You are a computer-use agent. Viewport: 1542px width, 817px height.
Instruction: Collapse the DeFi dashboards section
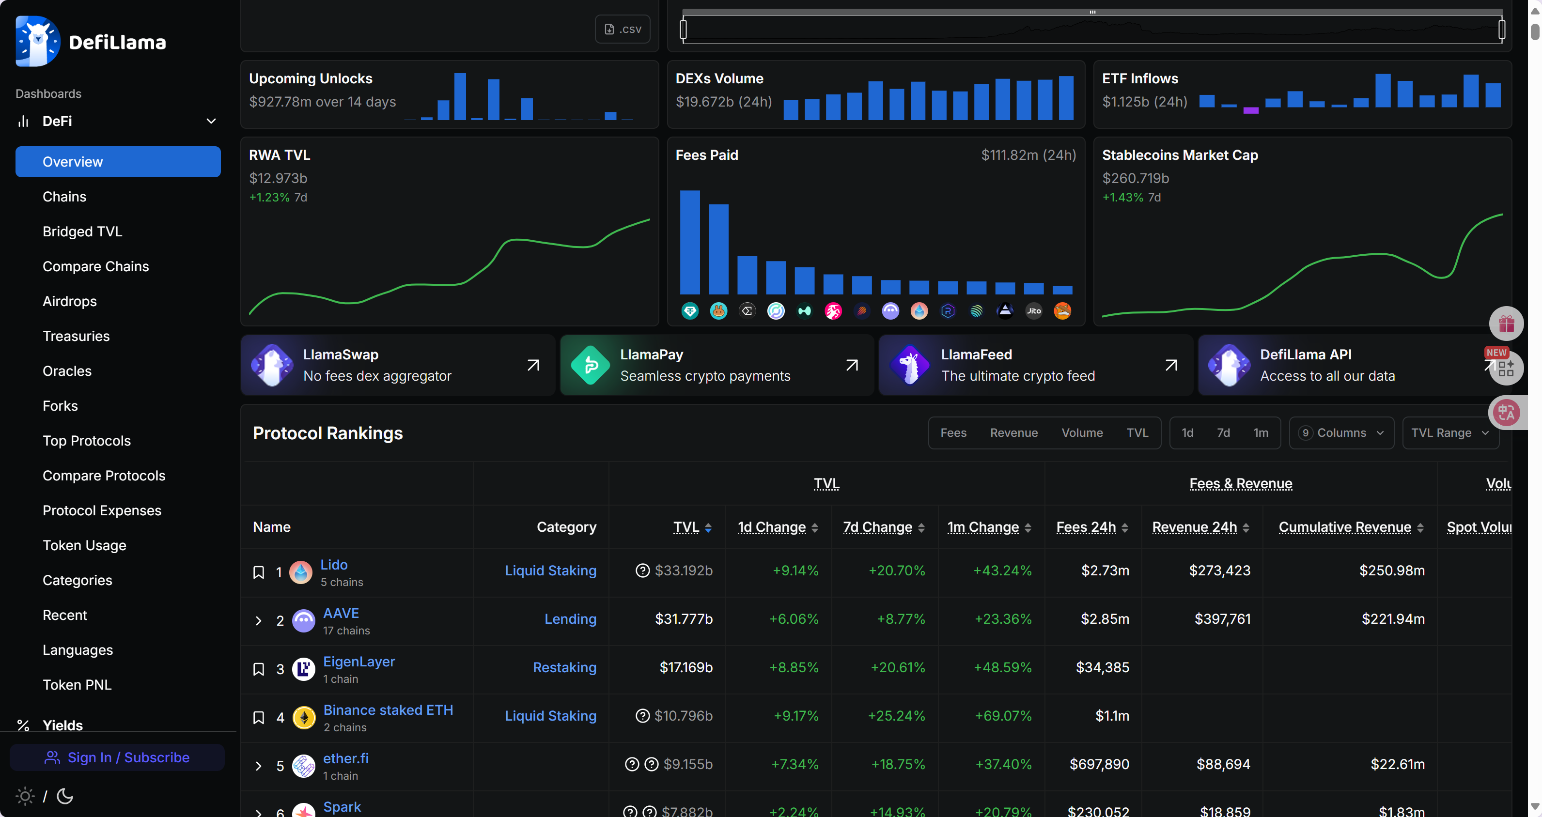pyautogui.click(x=211, y=121)
